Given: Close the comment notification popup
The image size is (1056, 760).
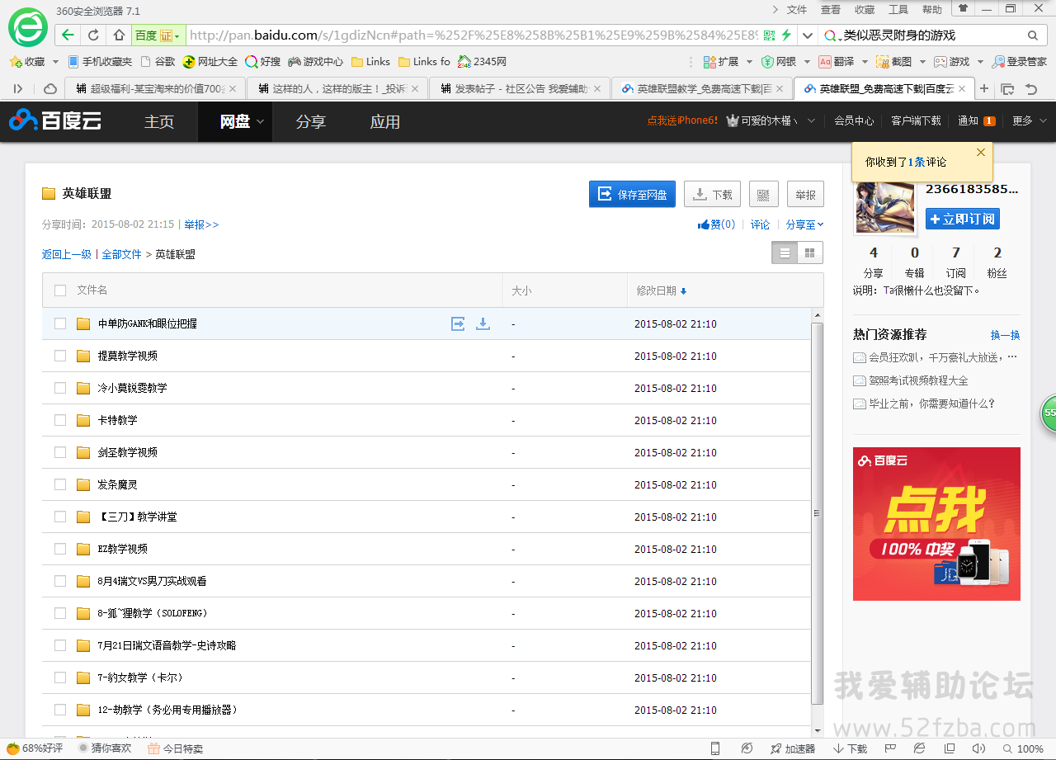Looking at the screenshot, I should coord(980,153).
